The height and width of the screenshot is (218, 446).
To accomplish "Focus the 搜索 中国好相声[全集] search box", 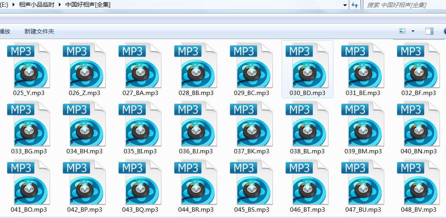I will tap(405, 5).
